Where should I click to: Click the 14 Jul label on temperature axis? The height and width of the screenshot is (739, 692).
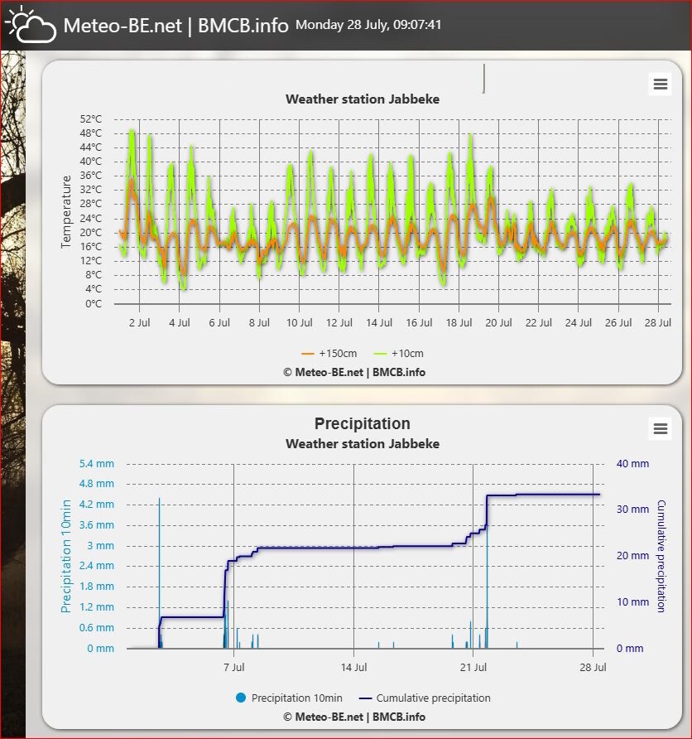379,323
